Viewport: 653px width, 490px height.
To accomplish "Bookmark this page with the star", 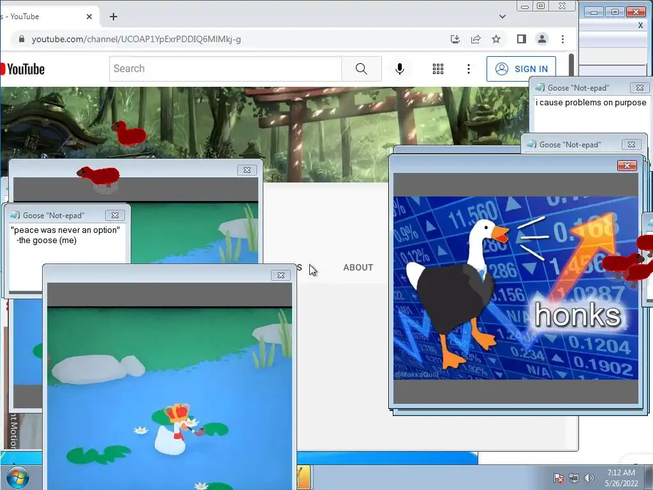I will (496, 39).
